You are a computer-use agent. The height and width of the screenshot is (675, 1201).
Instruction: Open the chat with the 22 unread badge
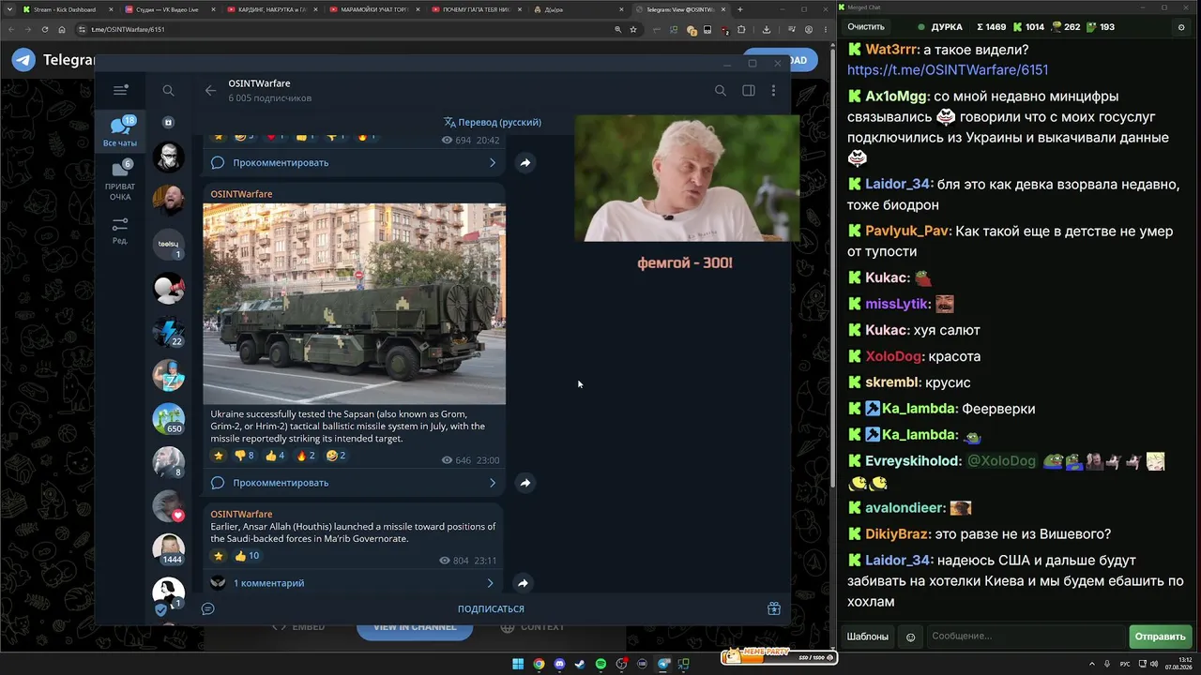169,332
